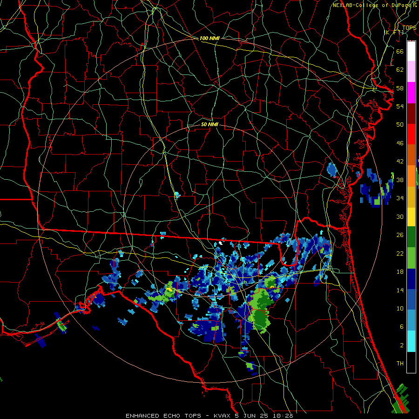Choose the cyan legend swatch
The width and height of the screenshot is (419, 419).
coord(411,341)
